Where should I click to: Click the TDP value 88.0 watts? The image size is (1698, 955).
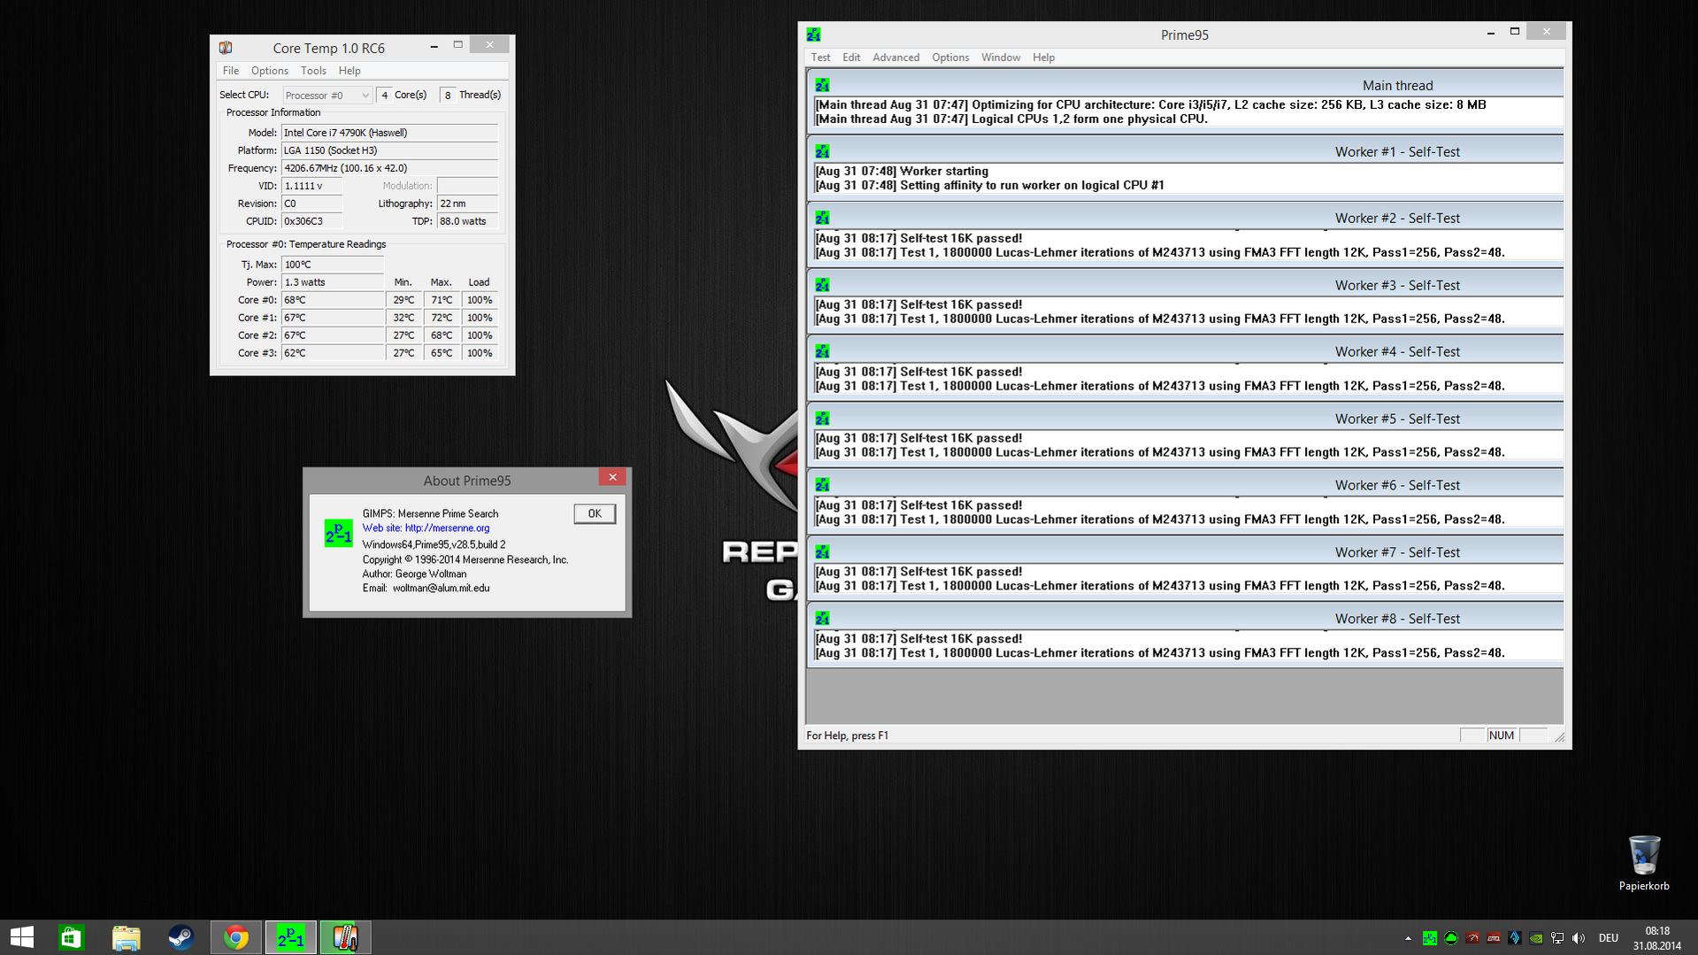(x=467, y=221)
